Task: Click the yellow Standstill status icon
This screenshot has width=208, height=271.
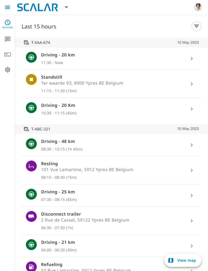Action: click(31, 79)
